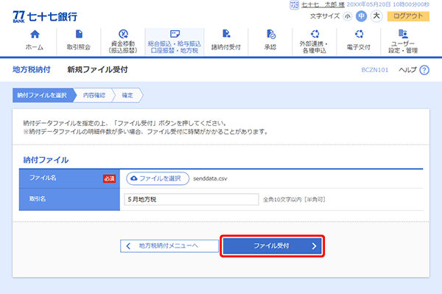The height and width of the screenshot is (294, 442).
Task: Open the 承認 approval icon
Action: point(271,35)
